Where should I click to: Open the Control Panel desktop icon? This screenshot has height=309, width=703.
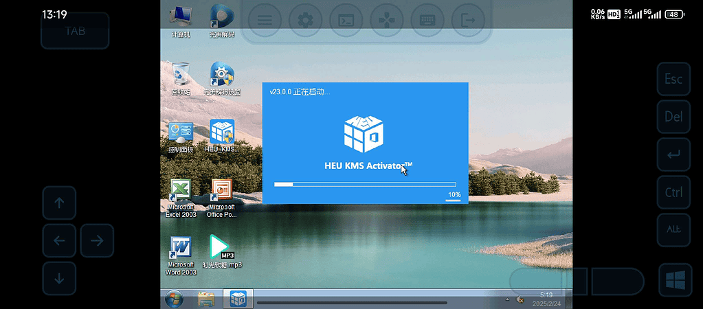coord(181,137)
